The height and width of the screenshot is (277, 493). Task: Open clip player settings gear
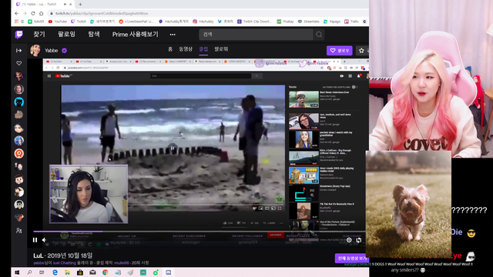click(x=349, y=240)
